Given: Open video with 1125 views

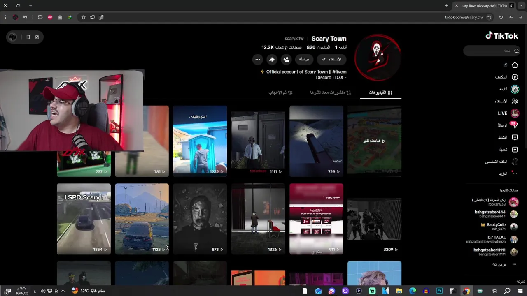Looking at the screenshot, I should click(142, 219).
